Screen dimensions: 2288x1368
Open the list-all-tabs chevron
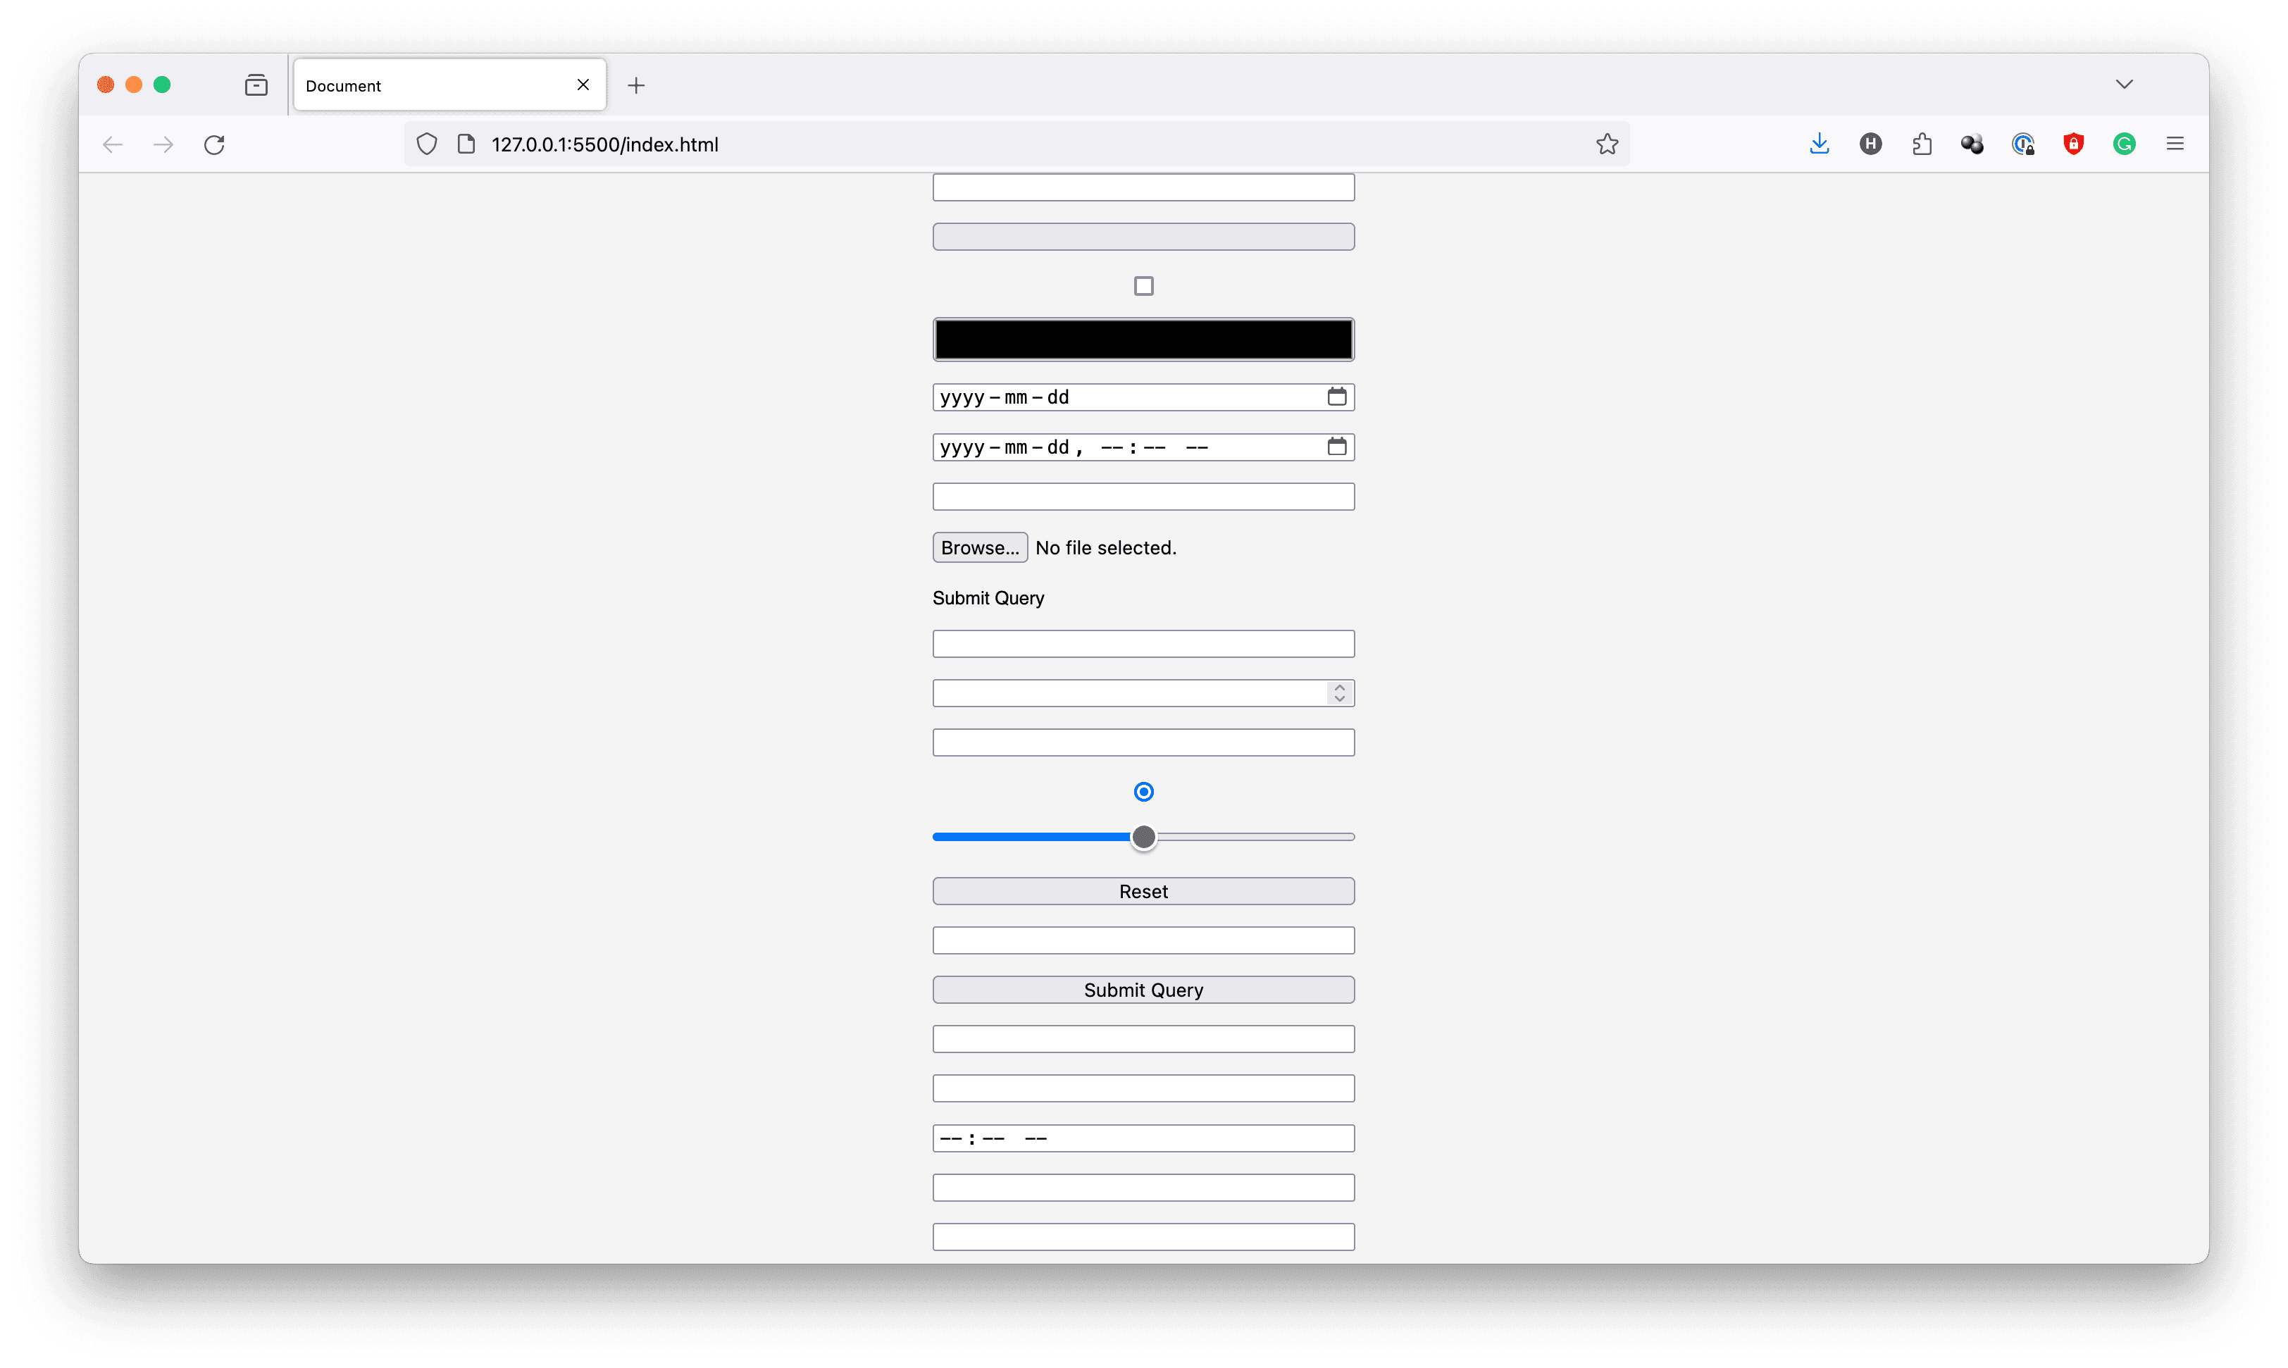click(2125, 84)
